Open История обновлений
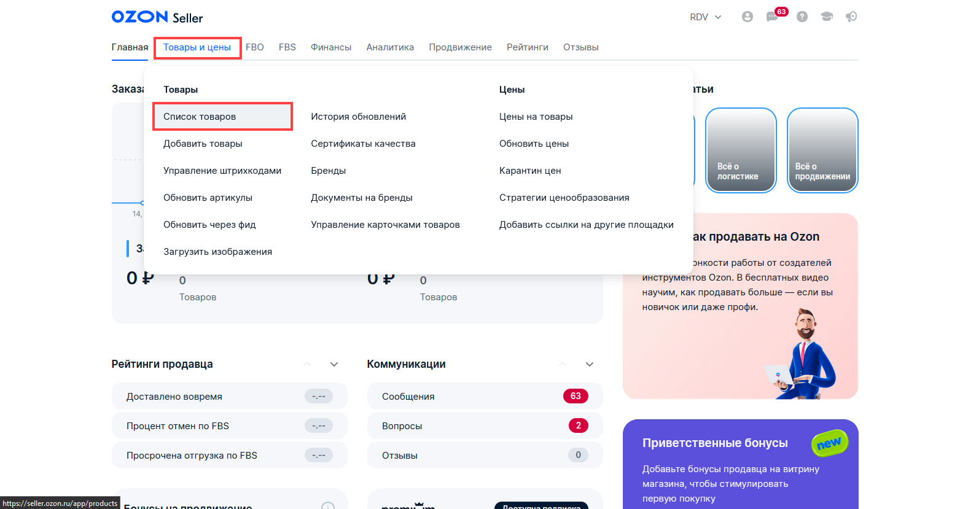Image resolution: width=968 pixels, height=509 pixels. tap(359, 117)
